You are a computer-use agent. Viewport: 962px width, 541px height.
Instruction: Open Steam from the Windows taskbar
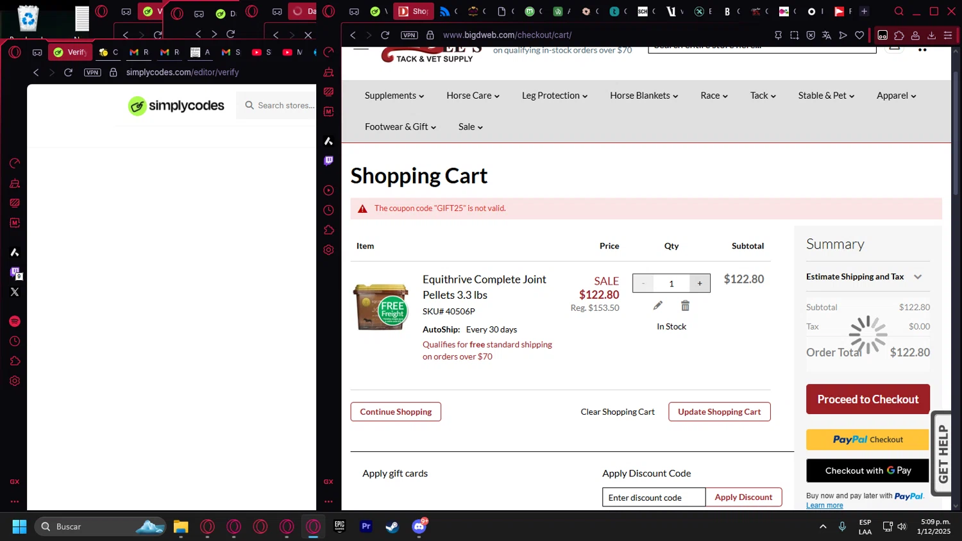tap(392, 527)
